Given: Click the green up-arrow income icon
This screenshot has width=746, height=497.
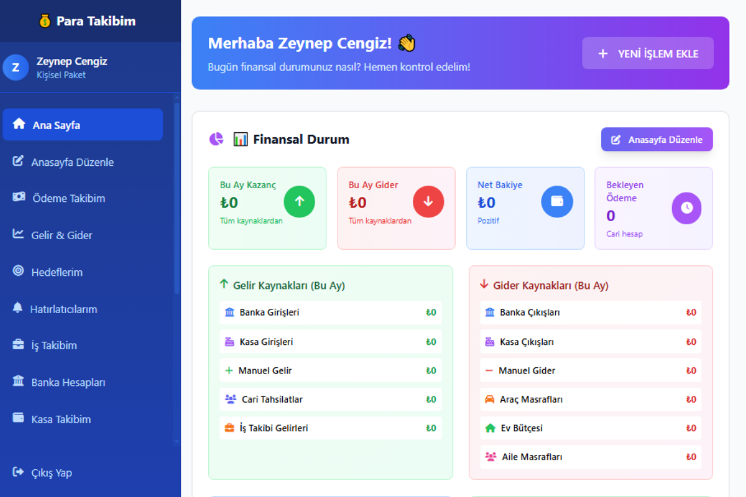Looking at the screenshot, I should (299, 201).
